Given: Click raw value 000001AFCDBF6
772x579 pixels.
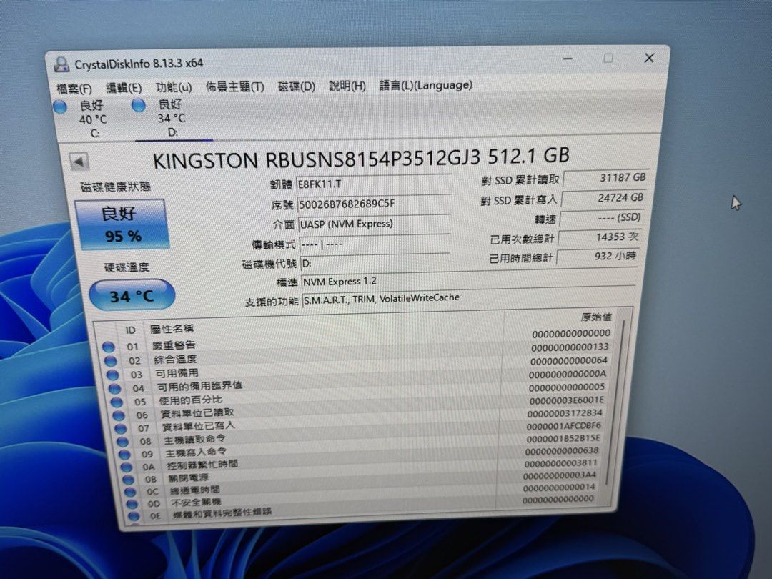Looking at the screenshot, I should pos(563,426).
